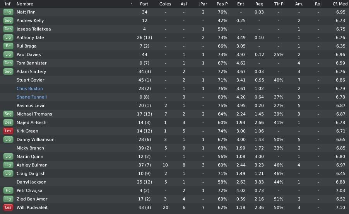Click Petr Chvojka's Fic status badge

[x=8, y=190]
